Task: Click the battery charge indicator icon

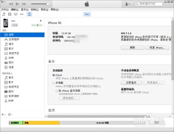Action: pos(39,25)
